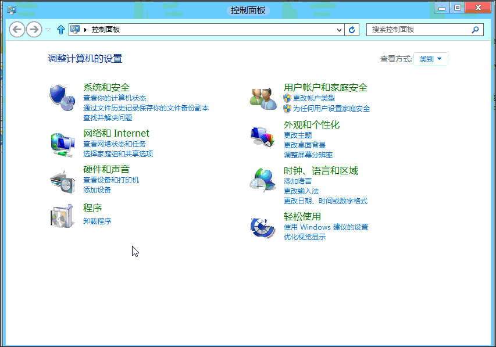
Task: Open 硬件和声音 via its printer icon
Action: tap(62, 182)
